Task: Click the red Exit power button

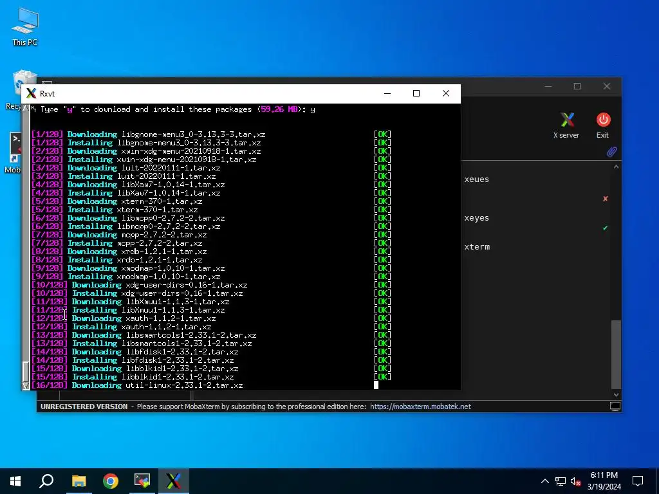Action: [x=602, y=125]
